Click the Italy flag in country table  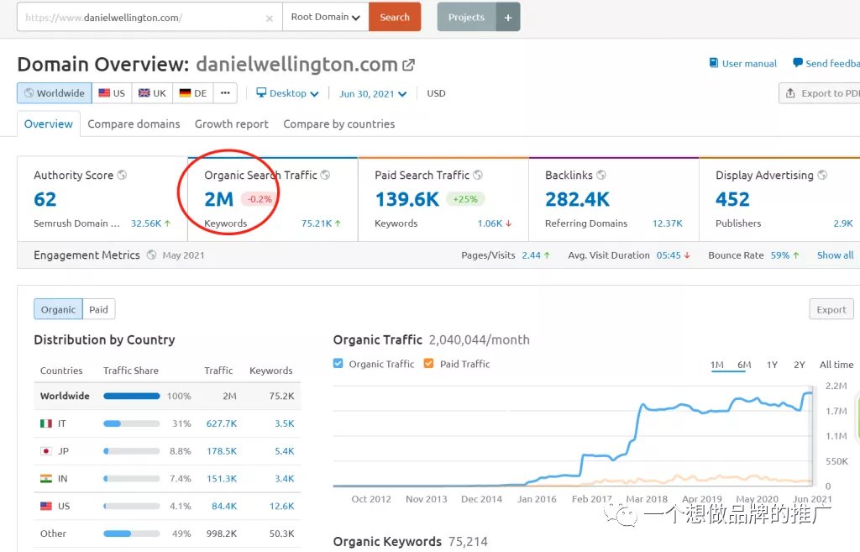pos(46,423)
